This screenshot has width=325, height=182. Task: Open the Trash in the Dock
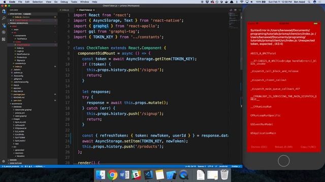point(224,174)
